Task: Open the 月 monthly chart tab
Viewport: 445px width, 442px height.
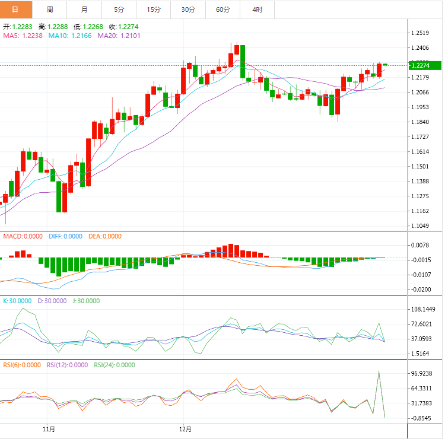Action: pyautogui.click(x=84, y=9)
